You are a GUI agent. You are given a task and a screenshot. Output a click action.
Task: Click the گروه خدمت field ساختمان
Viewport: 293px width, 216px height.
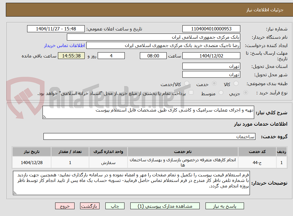[149, 136]
